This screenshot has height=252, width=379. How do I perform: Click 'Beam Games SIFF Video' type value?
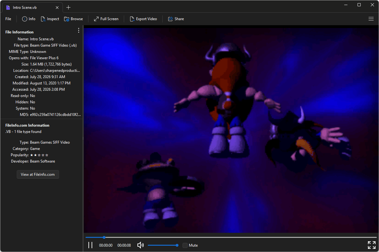[x=50, y=142]
